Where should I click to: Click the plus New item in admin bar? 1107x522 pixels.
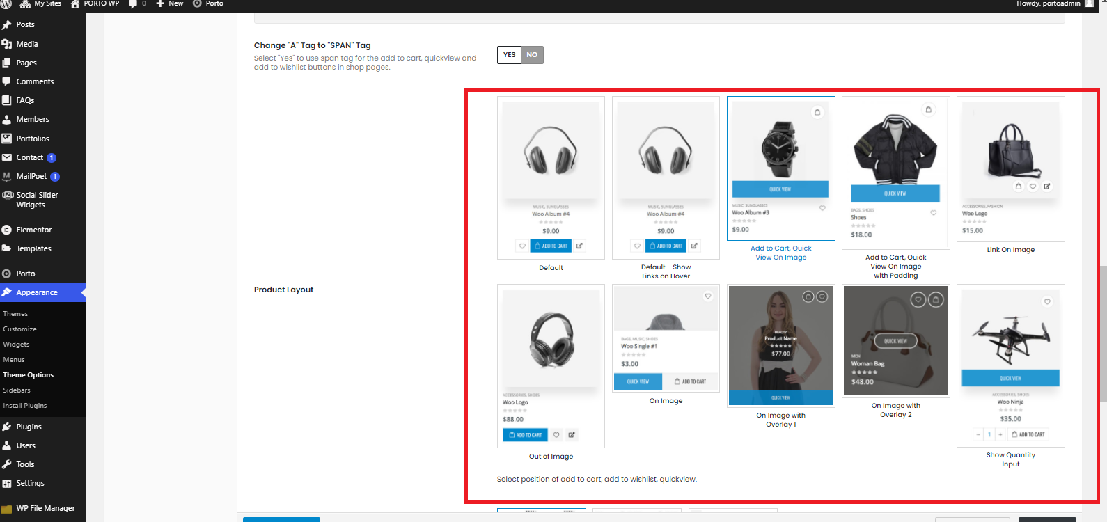click(x=169, y=3)
